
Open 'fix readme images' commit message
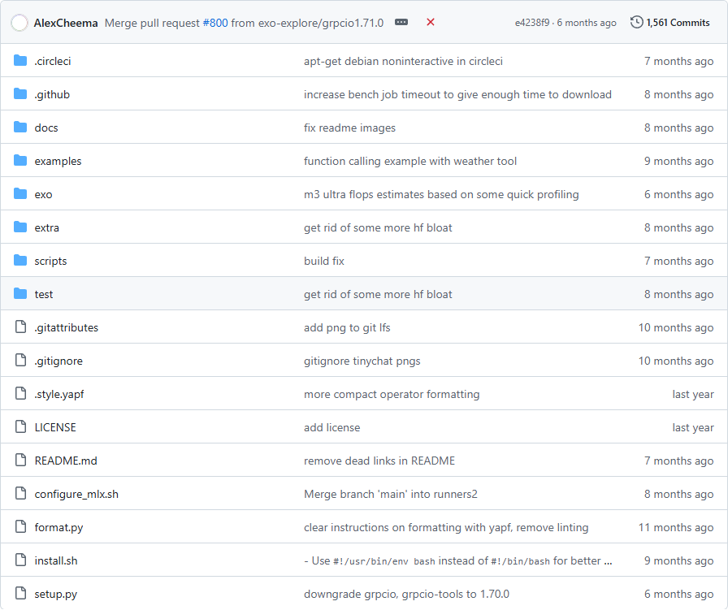pyautogui.click(x=349, y=128)
